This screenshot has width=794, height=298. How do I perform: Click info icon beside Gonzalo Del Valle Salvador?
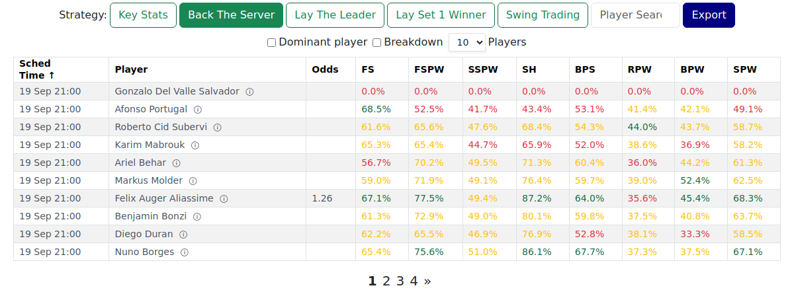pyautogui.click(x=249, y=92)
